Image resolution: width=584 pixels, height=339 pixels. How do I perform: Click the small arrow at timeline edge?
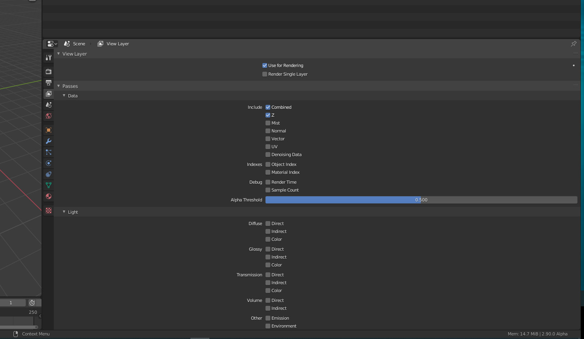(x=40, y=316)
